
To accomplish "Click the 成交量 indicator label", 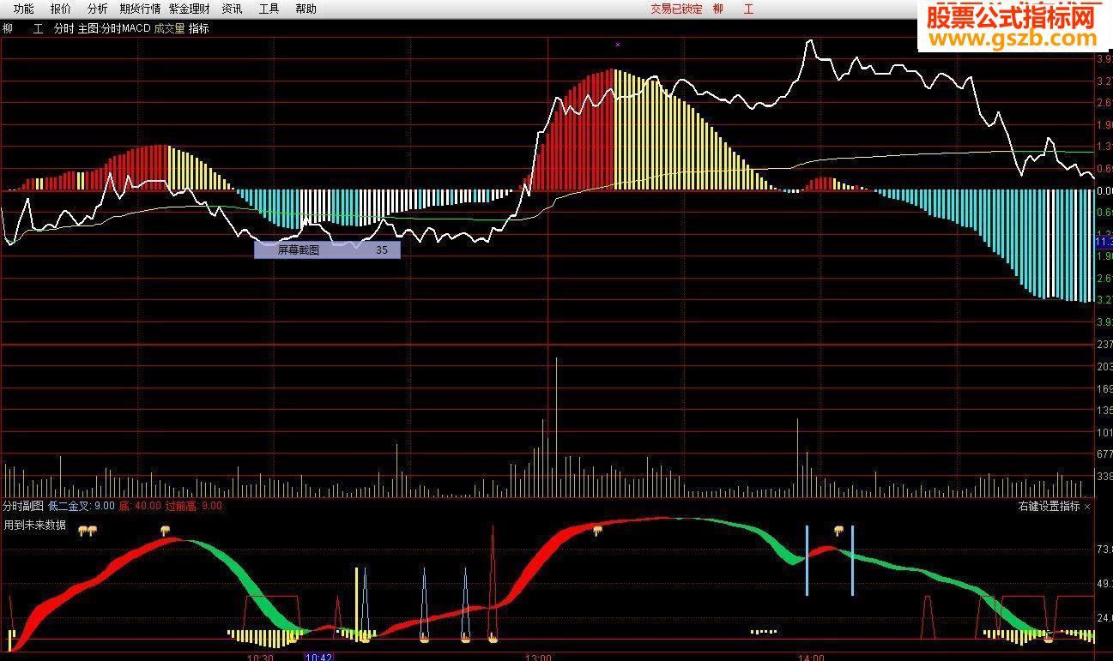I will (169, 28).
